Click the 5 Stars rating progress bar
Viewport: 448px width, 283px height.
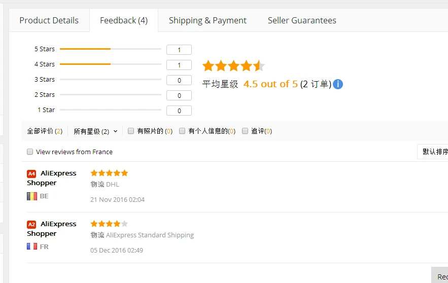[111, 49]
